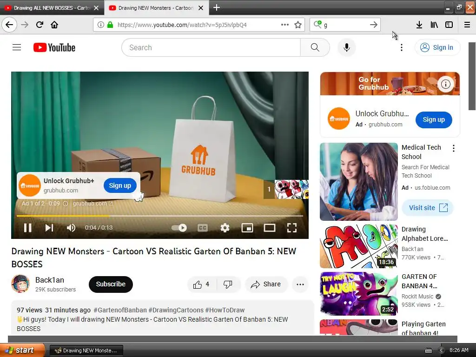The width and height of the screenshot is (476, 357).
Task: Open the browser home page
Action: click(54, 25)
